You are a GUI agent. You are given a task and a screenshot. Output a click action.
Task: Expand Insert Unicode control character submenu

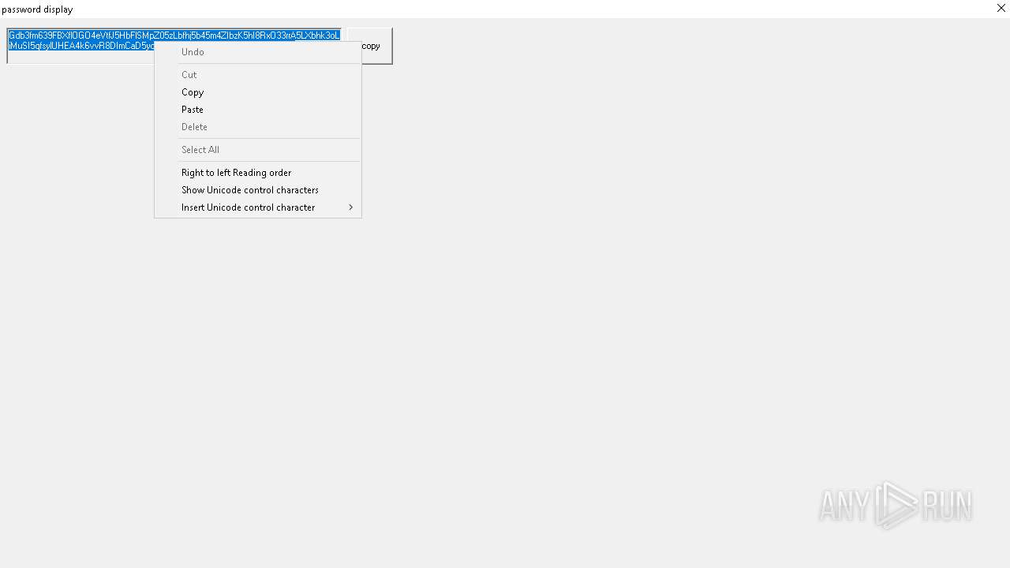point(258,207)
